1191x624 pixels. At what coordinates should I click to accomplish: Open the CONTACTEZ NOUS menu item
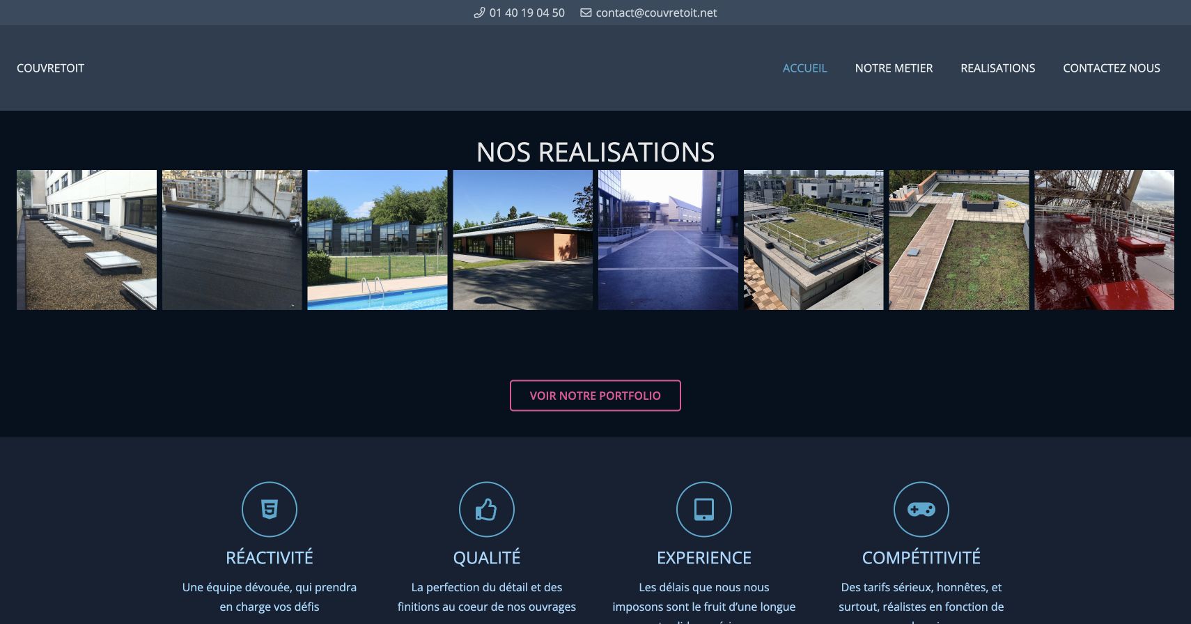[1112, 68]
